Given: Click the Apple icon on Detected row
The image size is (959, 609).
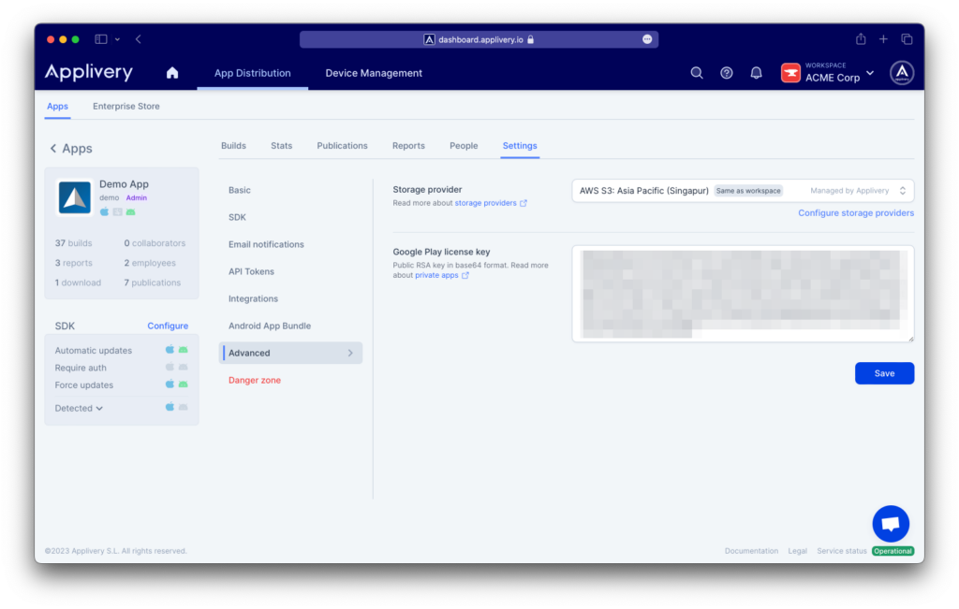Looking at the screenshot, I should [x=170, y=407].
